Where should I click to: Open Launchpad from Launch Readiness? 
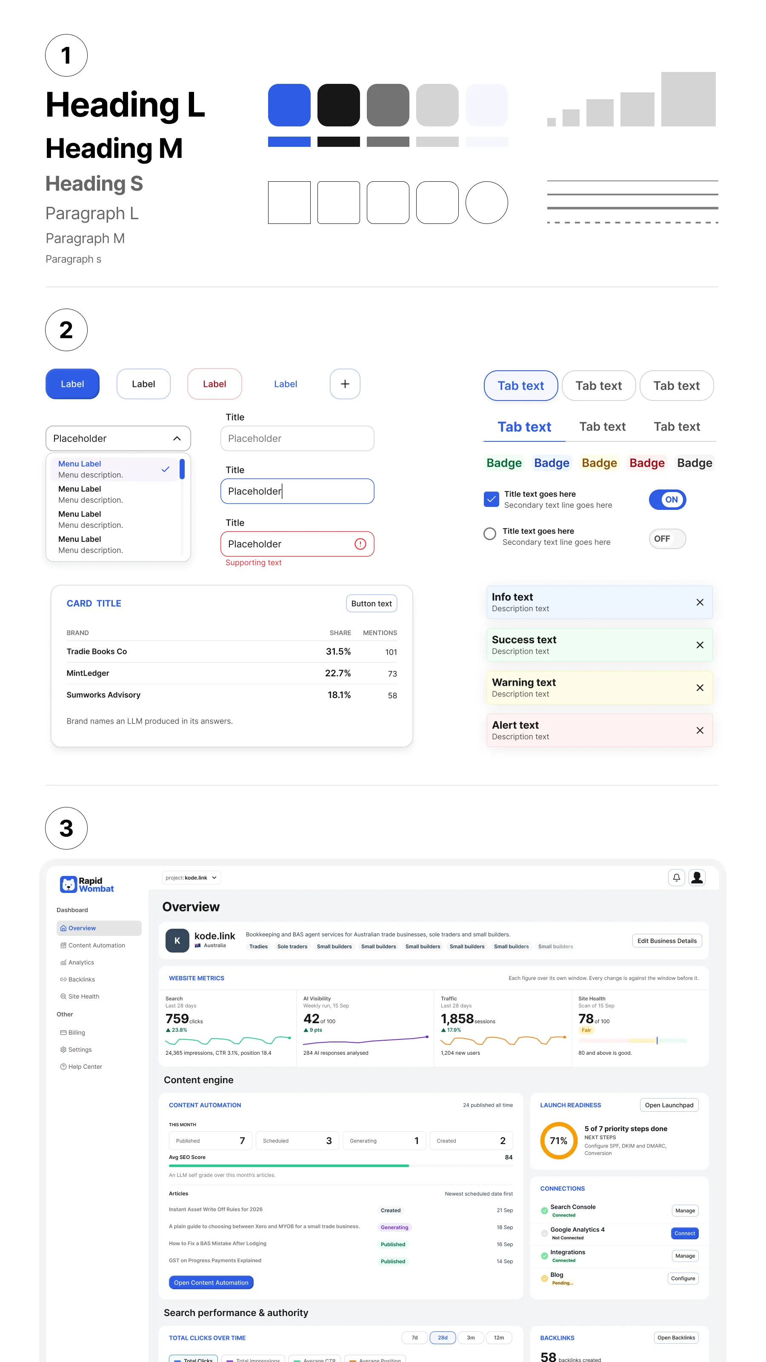669,1105
